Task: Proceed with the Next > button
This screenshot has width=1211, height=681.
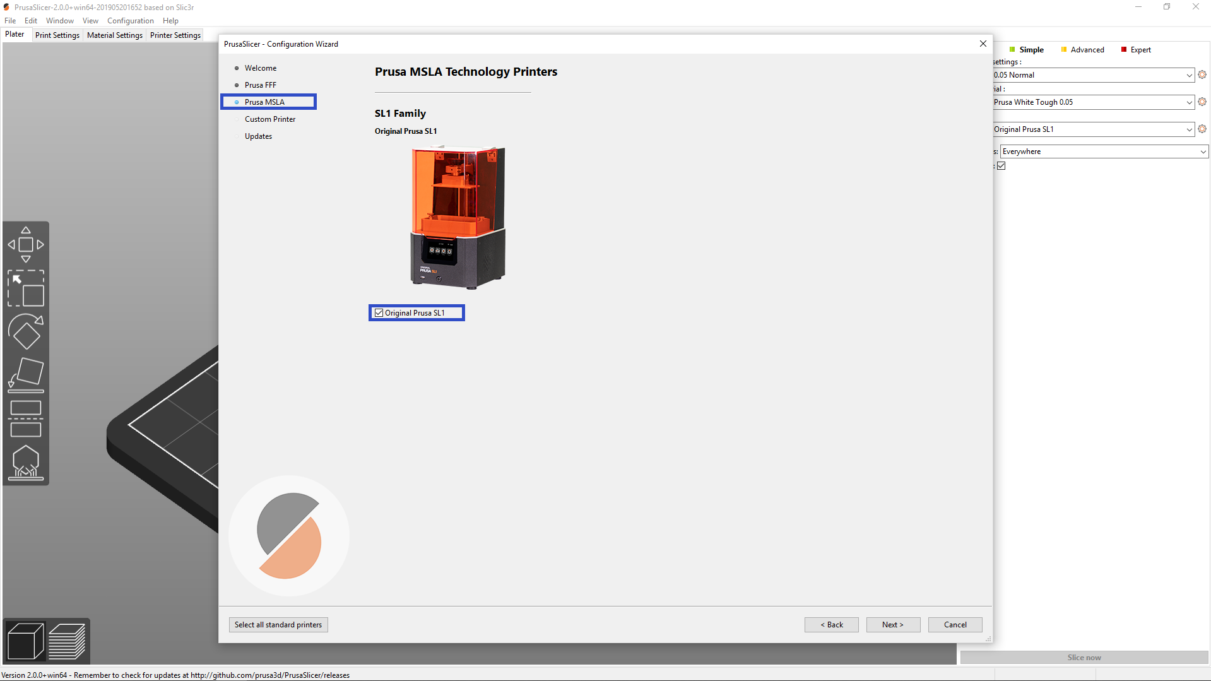Action: point(893,625)
